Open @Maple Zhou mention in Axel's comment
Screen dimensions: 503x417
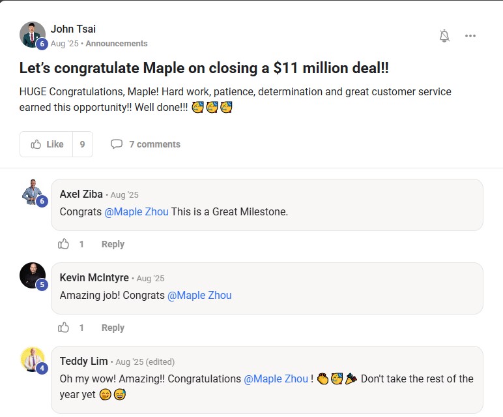[x=136, y=211]
